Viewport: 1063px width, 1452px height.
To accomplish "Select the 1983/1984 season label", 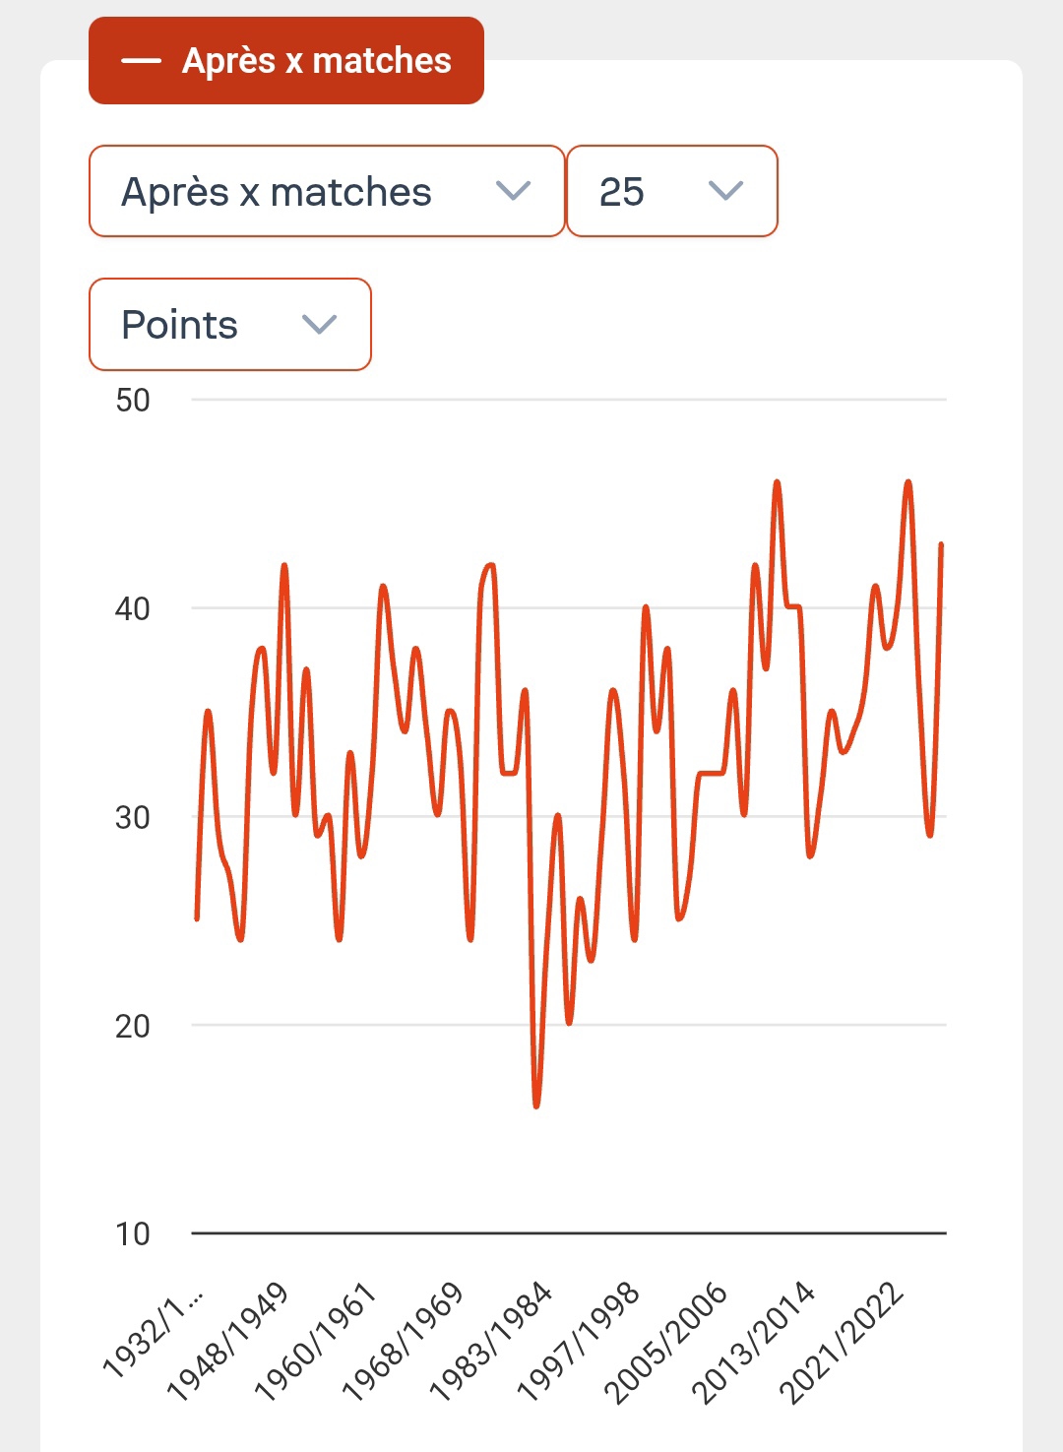I will click(x=491, y=1342).
